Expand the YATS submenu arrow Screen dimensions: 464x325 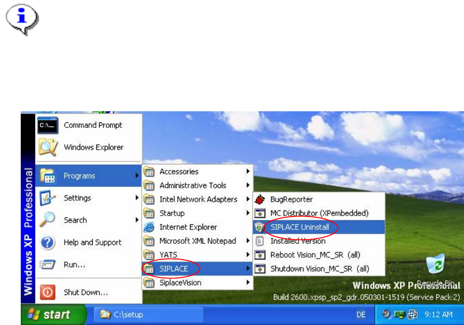[248, 255]
